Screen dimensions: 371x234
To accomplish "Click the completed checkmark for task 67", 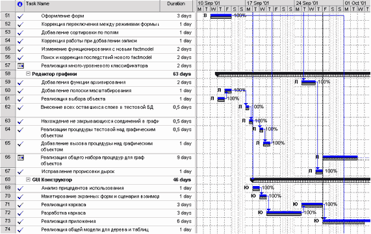I will pyautogui.click(x=20, y=172).
